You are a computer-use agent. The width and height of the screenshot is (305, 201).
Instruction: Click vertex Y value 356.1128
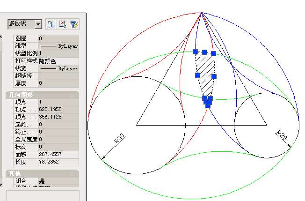[x=58, y=117]
